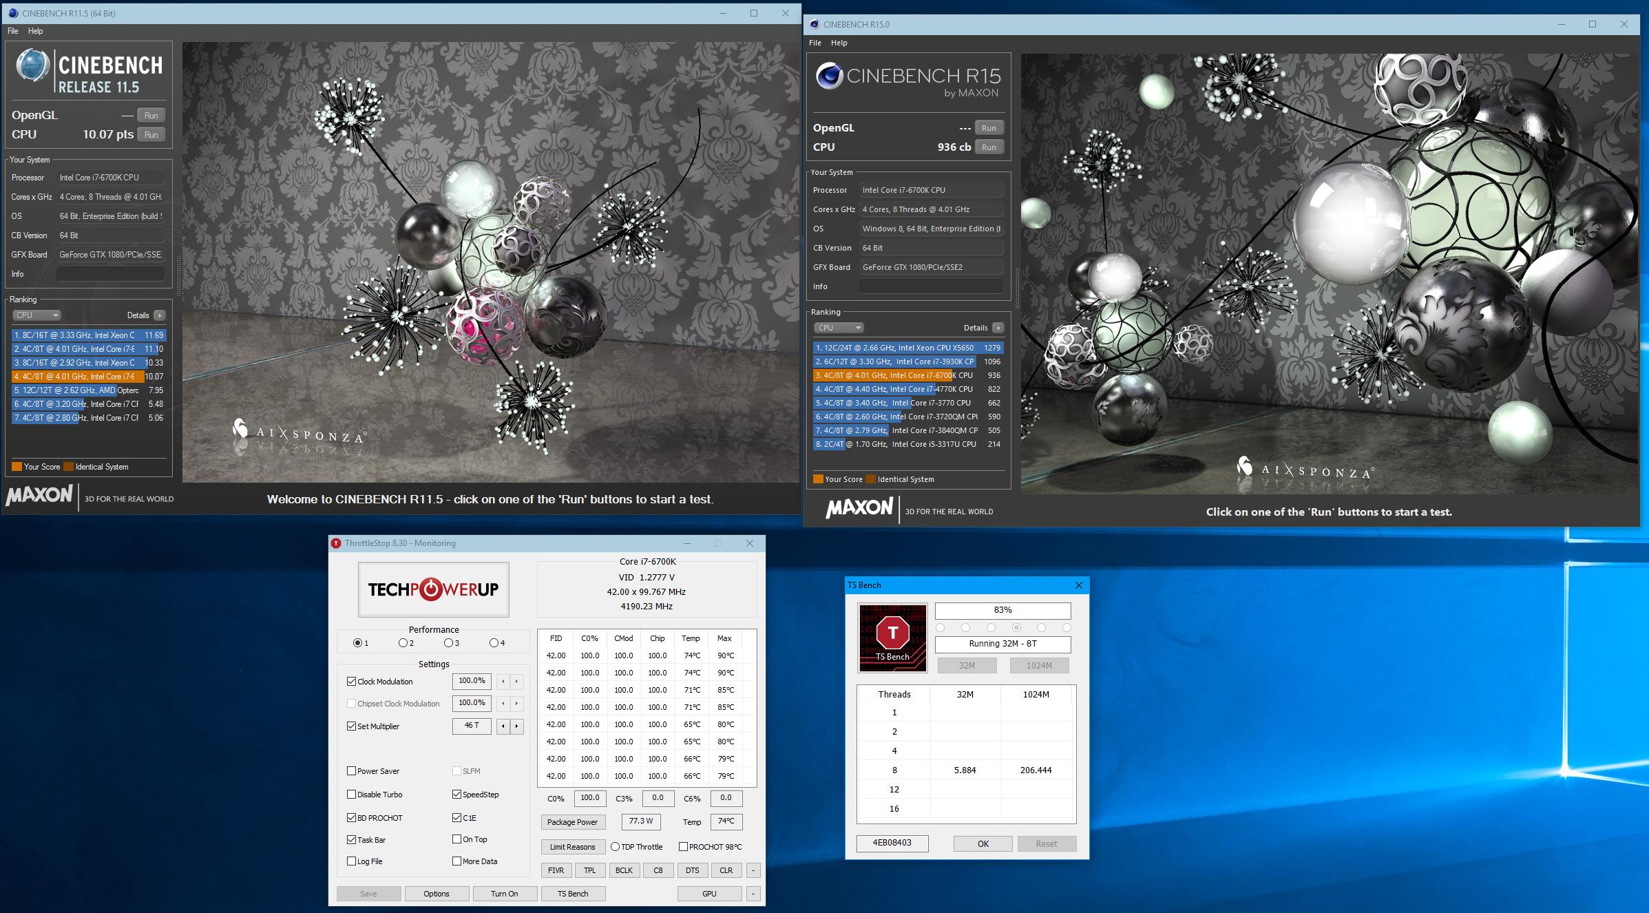
Task: Increase Set Multiplier with right arrow
Action: click(x=516, y=726)
